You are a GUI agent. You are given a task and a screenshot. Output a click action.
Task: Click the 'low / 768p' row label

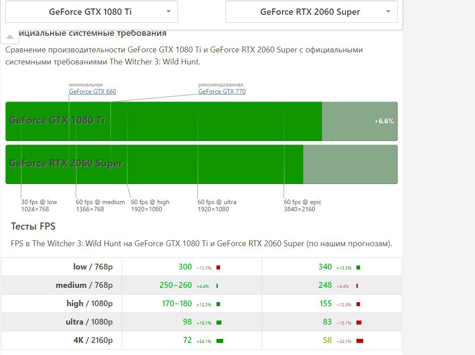tap(93, 267)
